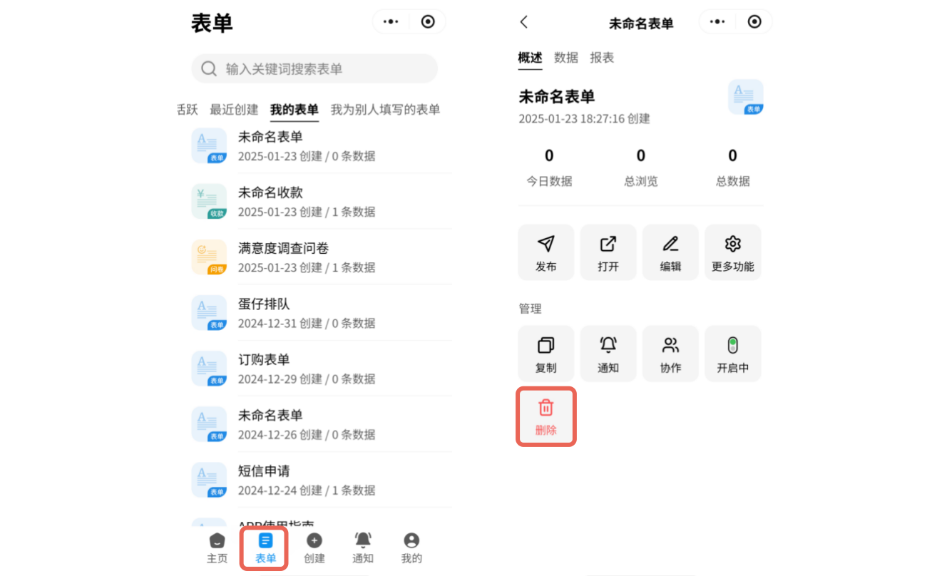This screenshot has height=576, width=927.
Task: Click the 问卷 icon for 满意度调查问卷
Action: click(x=209, y=257)
